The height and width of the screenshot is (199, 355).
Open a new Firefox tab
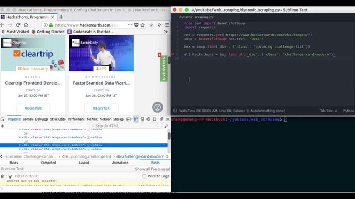[61, 17]
